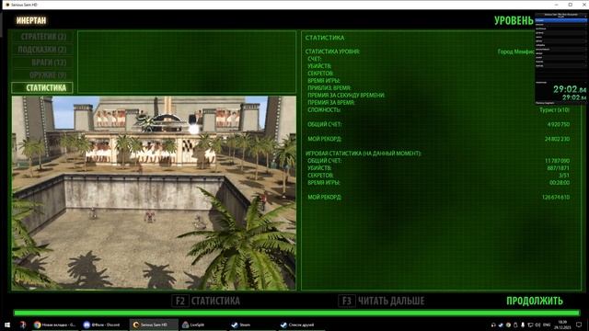This screenshot has height=331, width=589.
Task: Open the volume control in system tray
Action: click(537, 325)
